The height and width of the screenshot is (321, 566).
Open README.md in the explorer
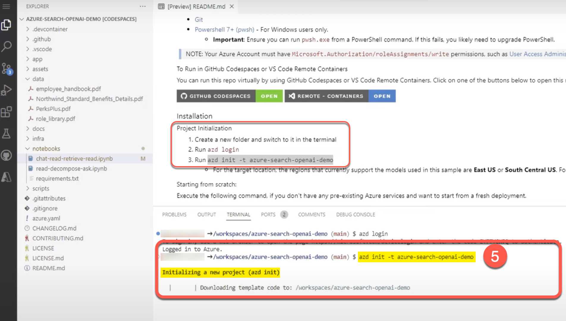tap(48, 268)
